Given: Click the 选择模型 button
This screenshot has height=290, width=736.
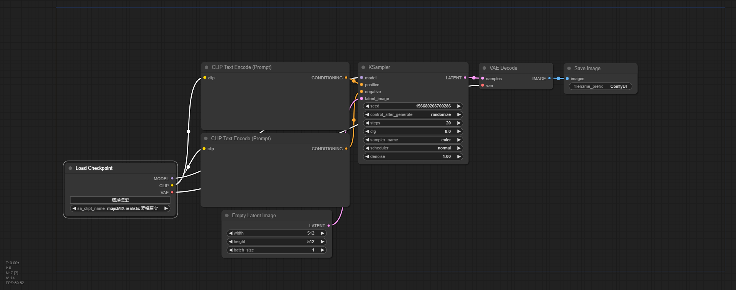Looking at the screenshot, I should click(120, 200).
